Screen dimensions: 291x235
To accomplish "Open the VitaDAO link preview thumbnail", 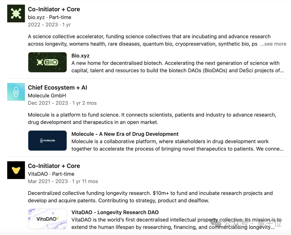I will click(47, 219).
